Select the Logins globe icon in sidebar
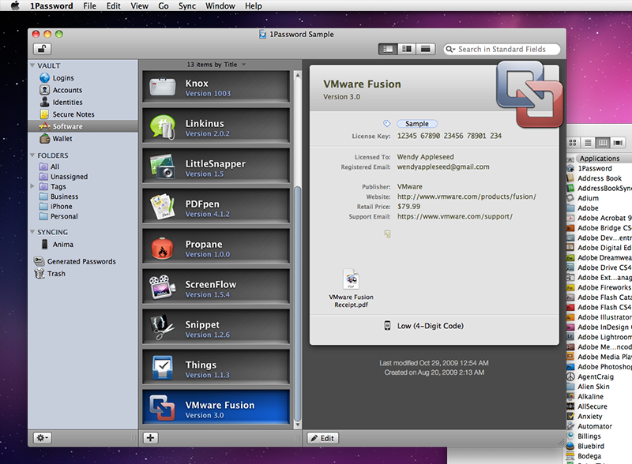The height and width of the screenshot is (464, 632). click(45, 78)
